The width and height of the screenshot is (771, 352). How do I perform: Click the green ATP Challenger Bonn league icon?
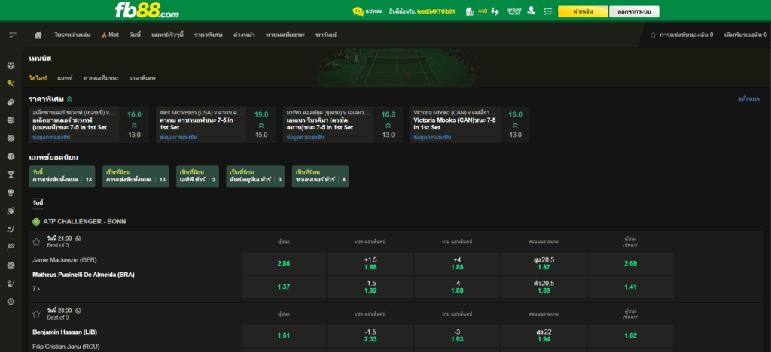(x=36, y=222)
